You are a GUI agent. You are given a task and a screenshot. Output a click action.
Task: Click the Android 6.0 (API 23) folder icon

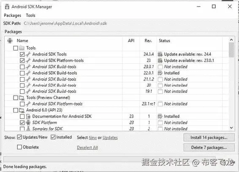[x=22, y=110]
